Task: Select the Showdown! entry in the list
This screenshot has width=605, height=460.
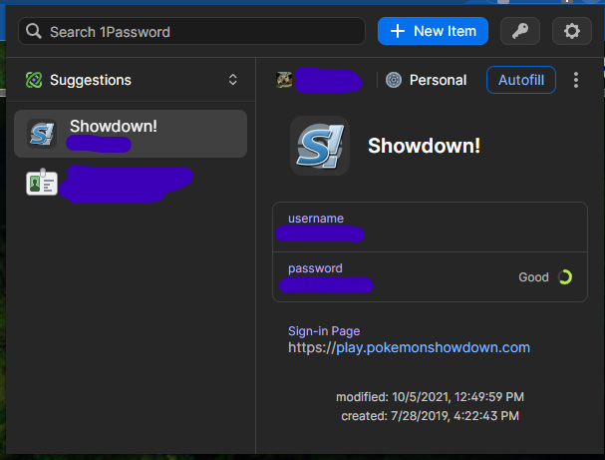Action: [130, 134]
